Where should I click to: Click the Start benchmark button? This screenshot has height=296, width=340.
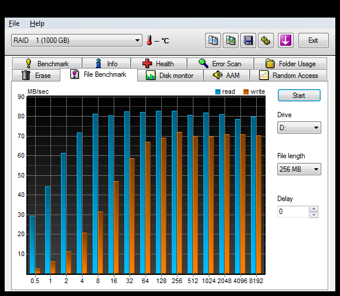(x=299, y=96)
